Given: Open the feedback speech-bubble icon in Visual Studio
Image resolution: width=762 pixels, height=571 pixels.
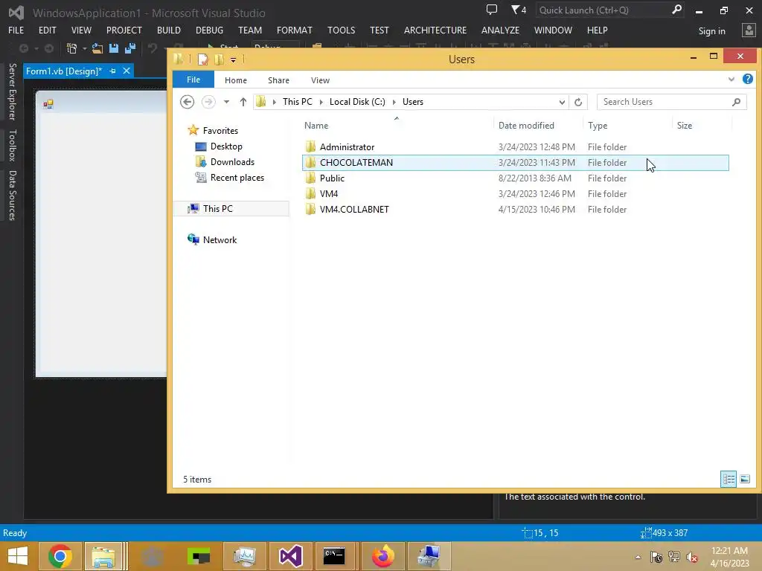Looking at the screenshot, I should click(x=492, y=10).
